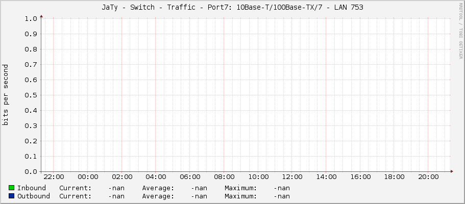
Task: Click the green Inbound legend swatch
Action: 12,188
